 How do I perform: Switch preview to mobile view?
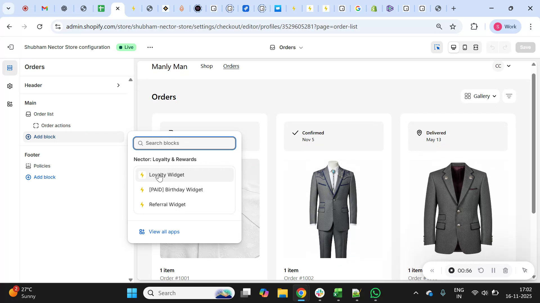point(465,47)
